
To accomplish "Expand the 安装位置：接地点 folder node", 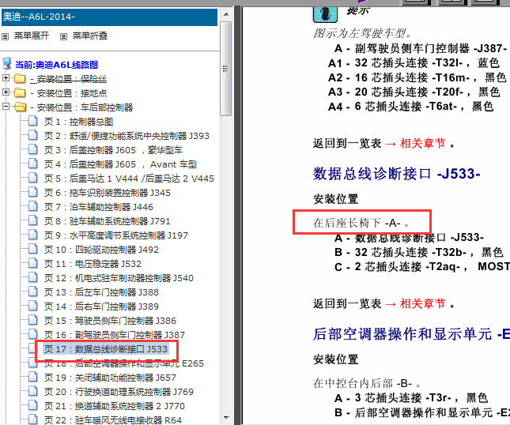I will 6,92.
